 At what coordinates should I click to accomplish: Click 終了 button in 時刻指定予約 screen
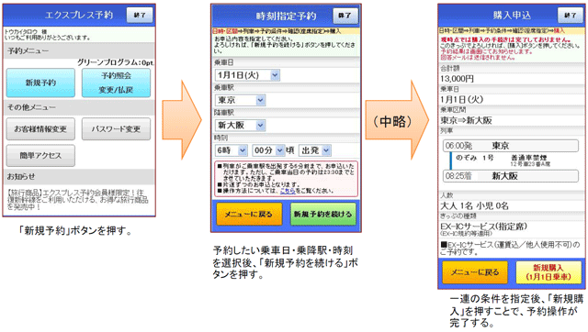click(x=345, y=16)
